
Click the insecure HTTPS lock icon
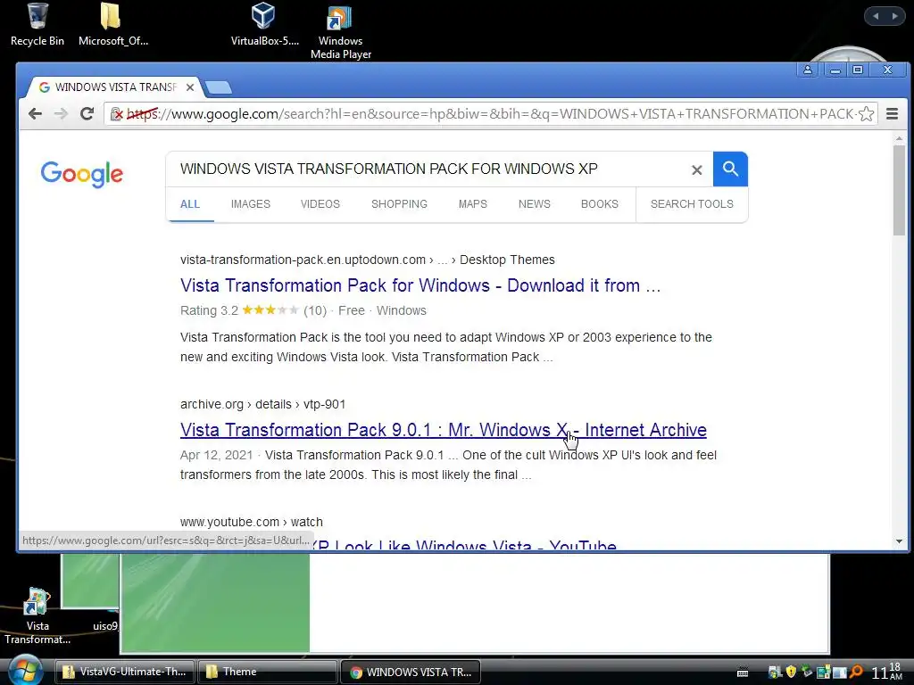[x=117, y=113]
